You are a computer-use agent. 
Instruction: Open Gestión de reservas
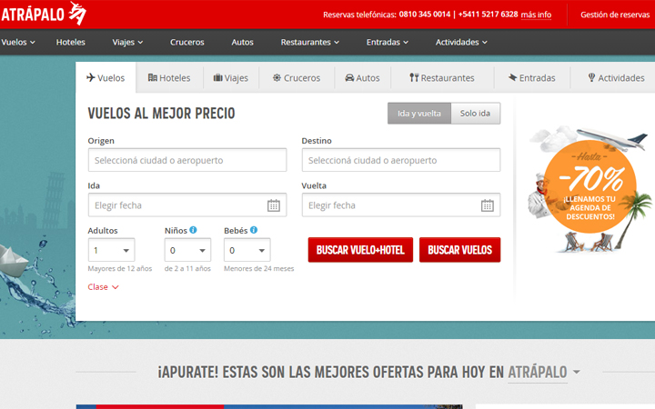(615, 15)
